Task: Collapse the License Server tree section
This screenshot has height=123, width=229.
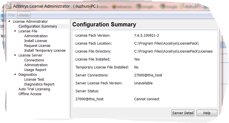Action: (15, 55)
